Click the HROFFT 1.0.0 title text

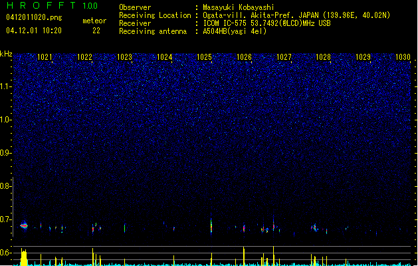pos(52,5)
